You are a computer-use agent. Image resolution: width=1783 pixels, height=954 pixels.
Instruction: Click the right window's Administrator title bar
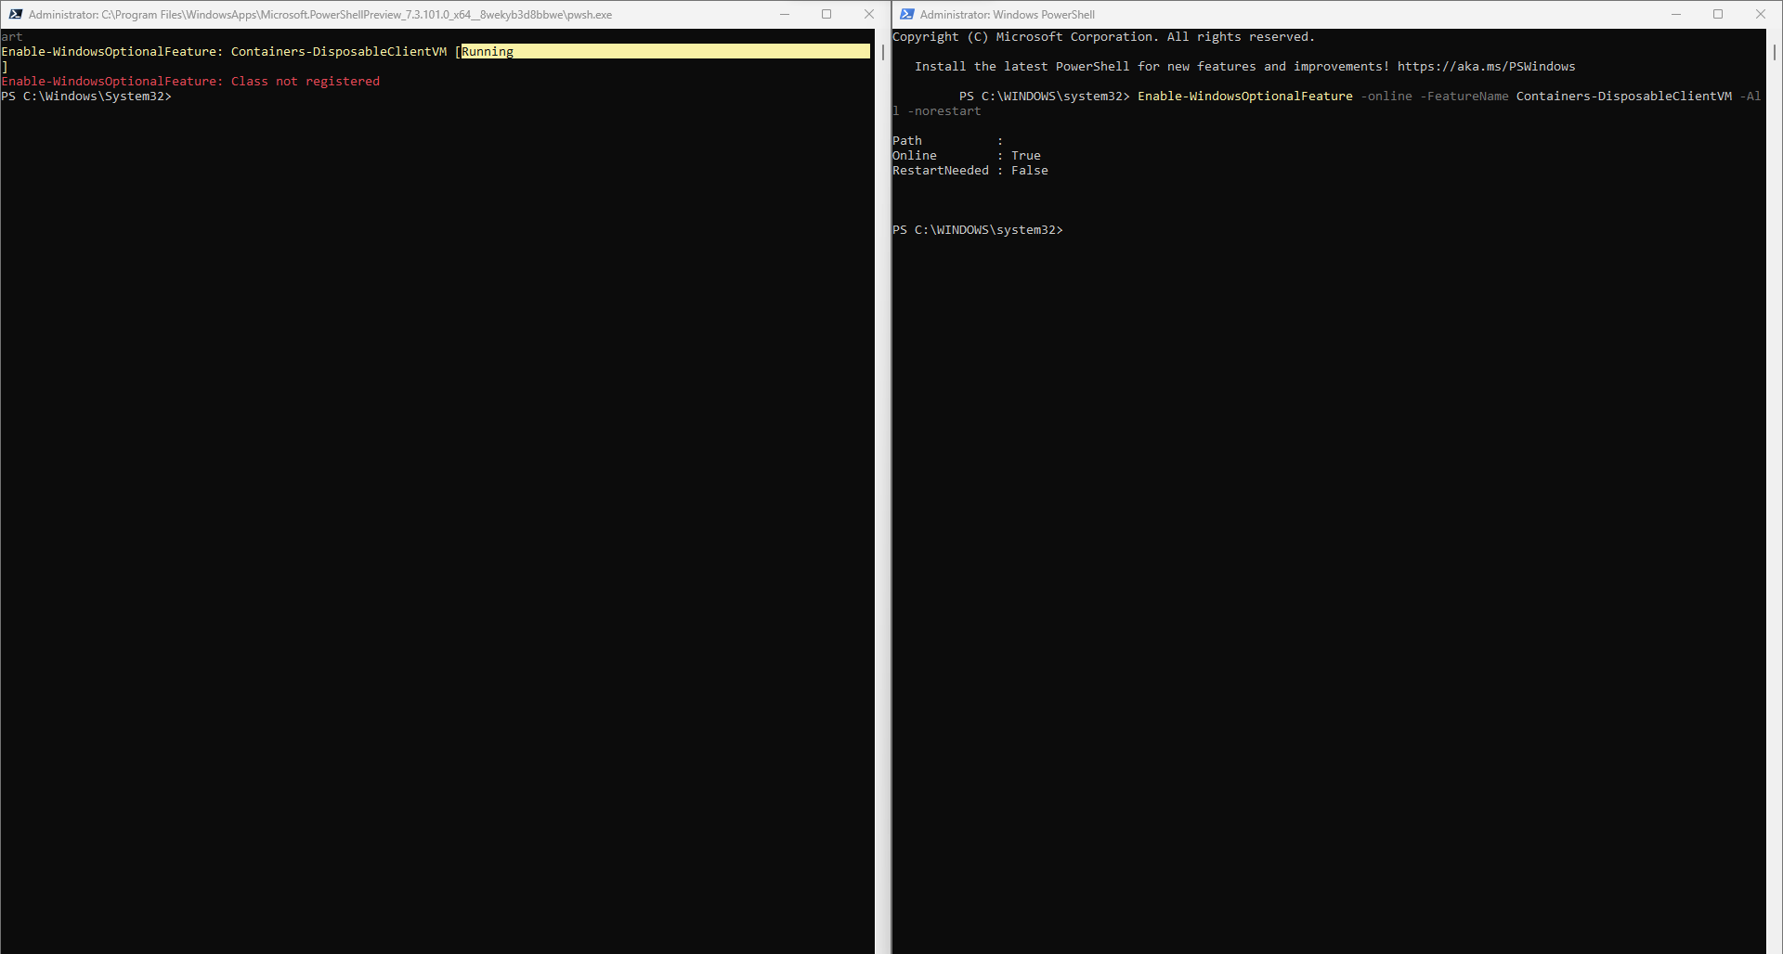click(x=1006, y=14)
